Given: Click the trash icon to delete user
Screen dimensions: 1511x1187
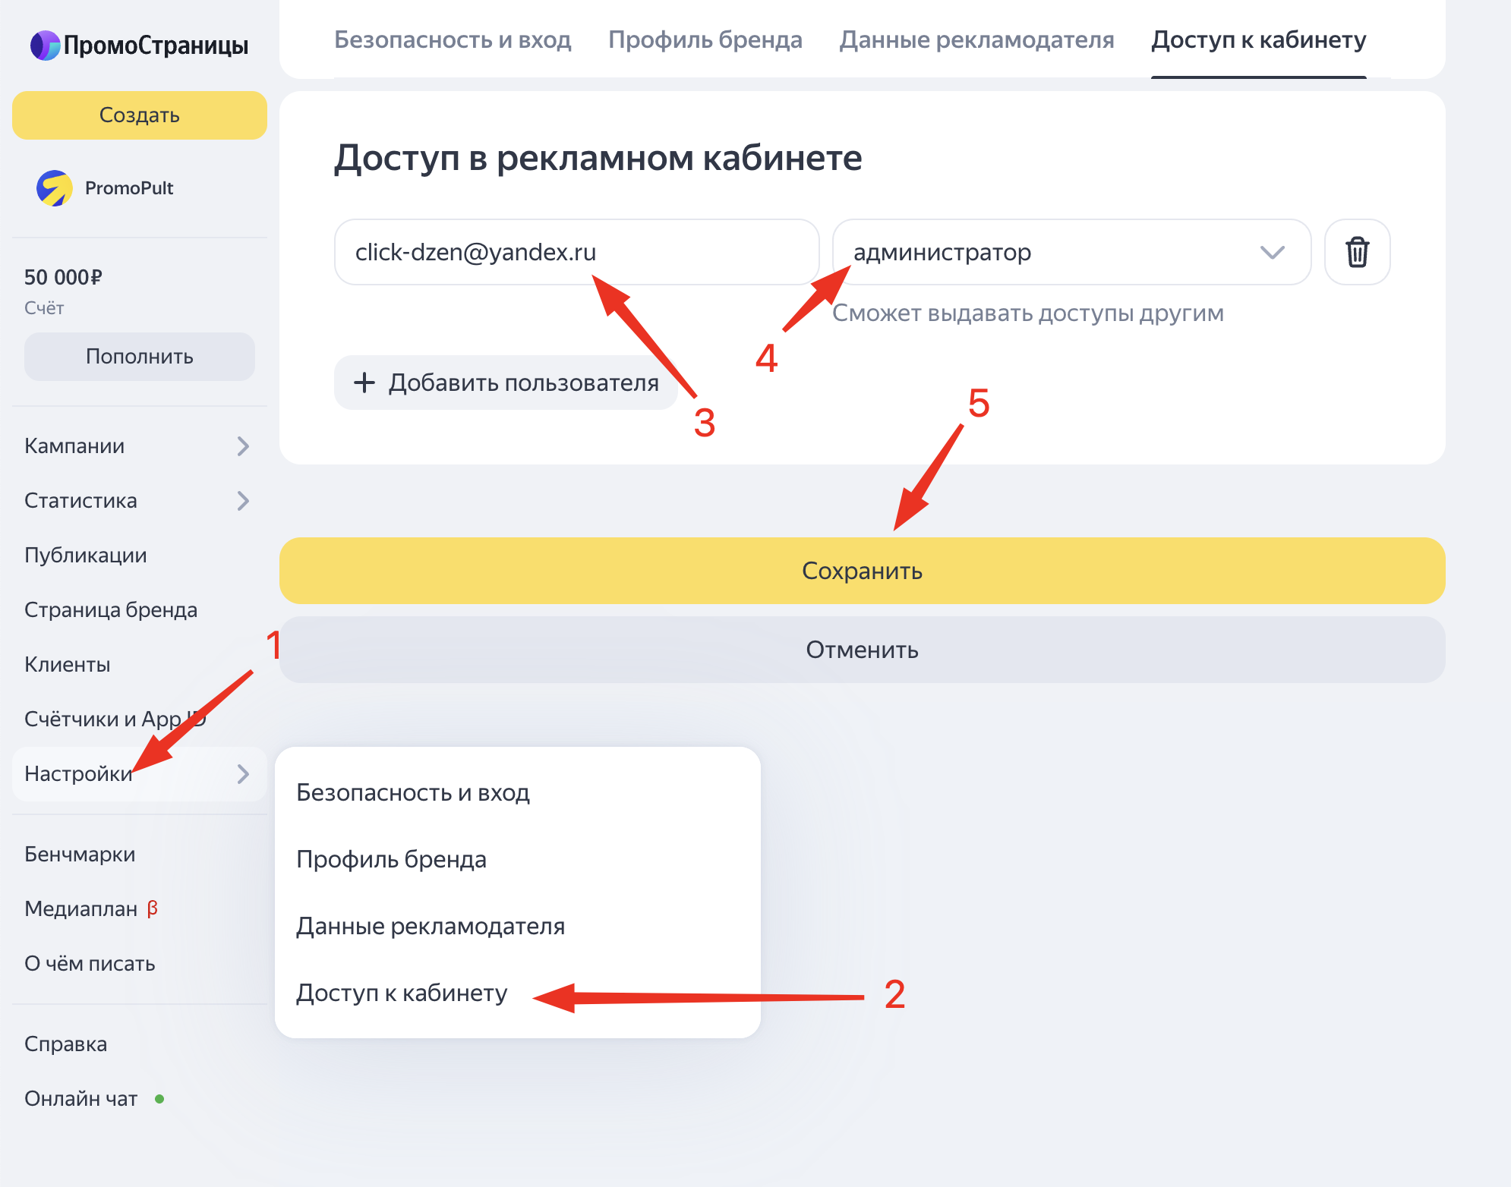Looking at the screenshot, I should pos(1357,252).
